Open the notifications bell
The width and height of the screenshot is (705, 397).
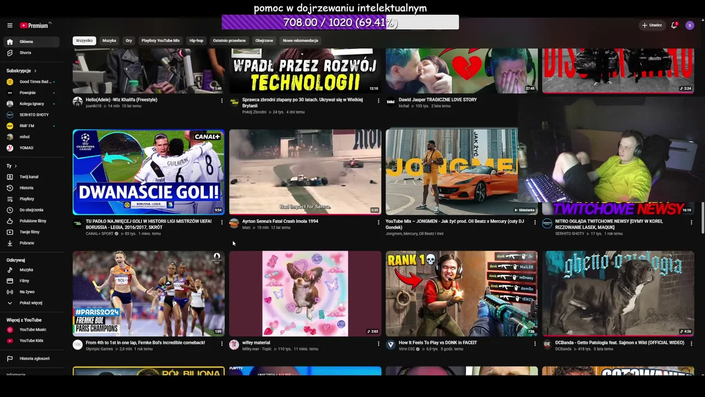pyautogui.click(x=674, y=25)
